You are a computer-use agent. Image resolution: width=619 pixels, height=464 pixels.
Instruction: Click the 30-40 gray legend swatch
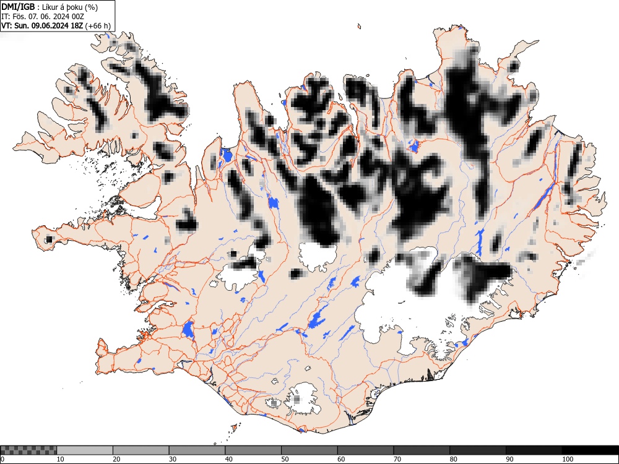(197, 450)
